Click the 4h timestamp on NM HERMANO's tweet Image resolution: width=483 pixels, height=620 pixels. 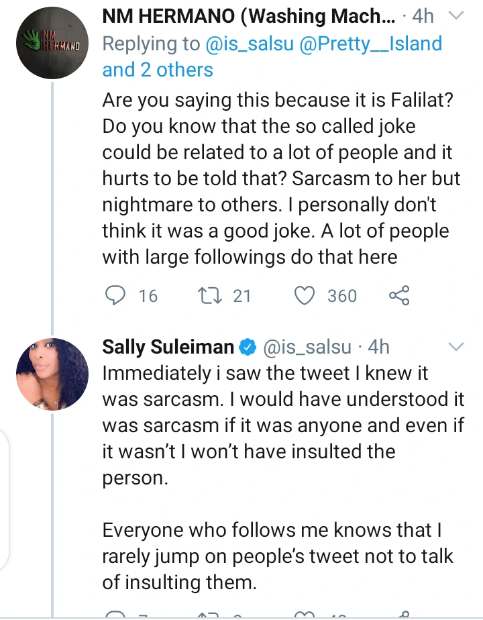click(425, 16)
